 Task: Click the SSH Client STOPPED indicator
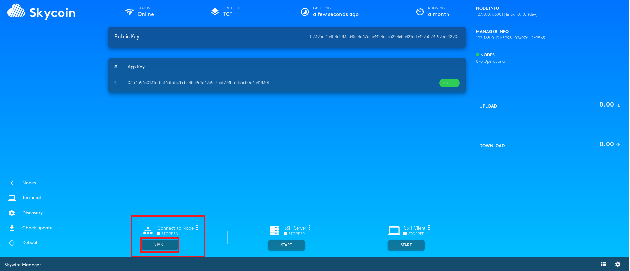tap(414, 234)
